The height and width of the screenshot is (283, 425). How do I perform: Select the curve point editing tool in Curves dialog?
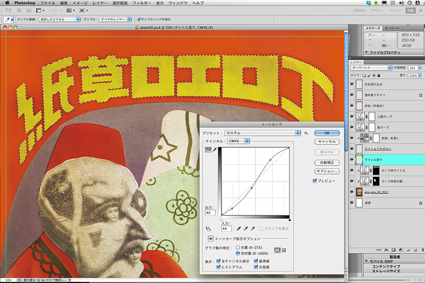208,150
